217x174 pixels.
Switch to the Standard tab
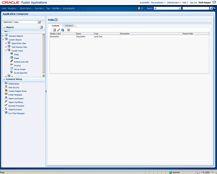click(x=69, y=26)
